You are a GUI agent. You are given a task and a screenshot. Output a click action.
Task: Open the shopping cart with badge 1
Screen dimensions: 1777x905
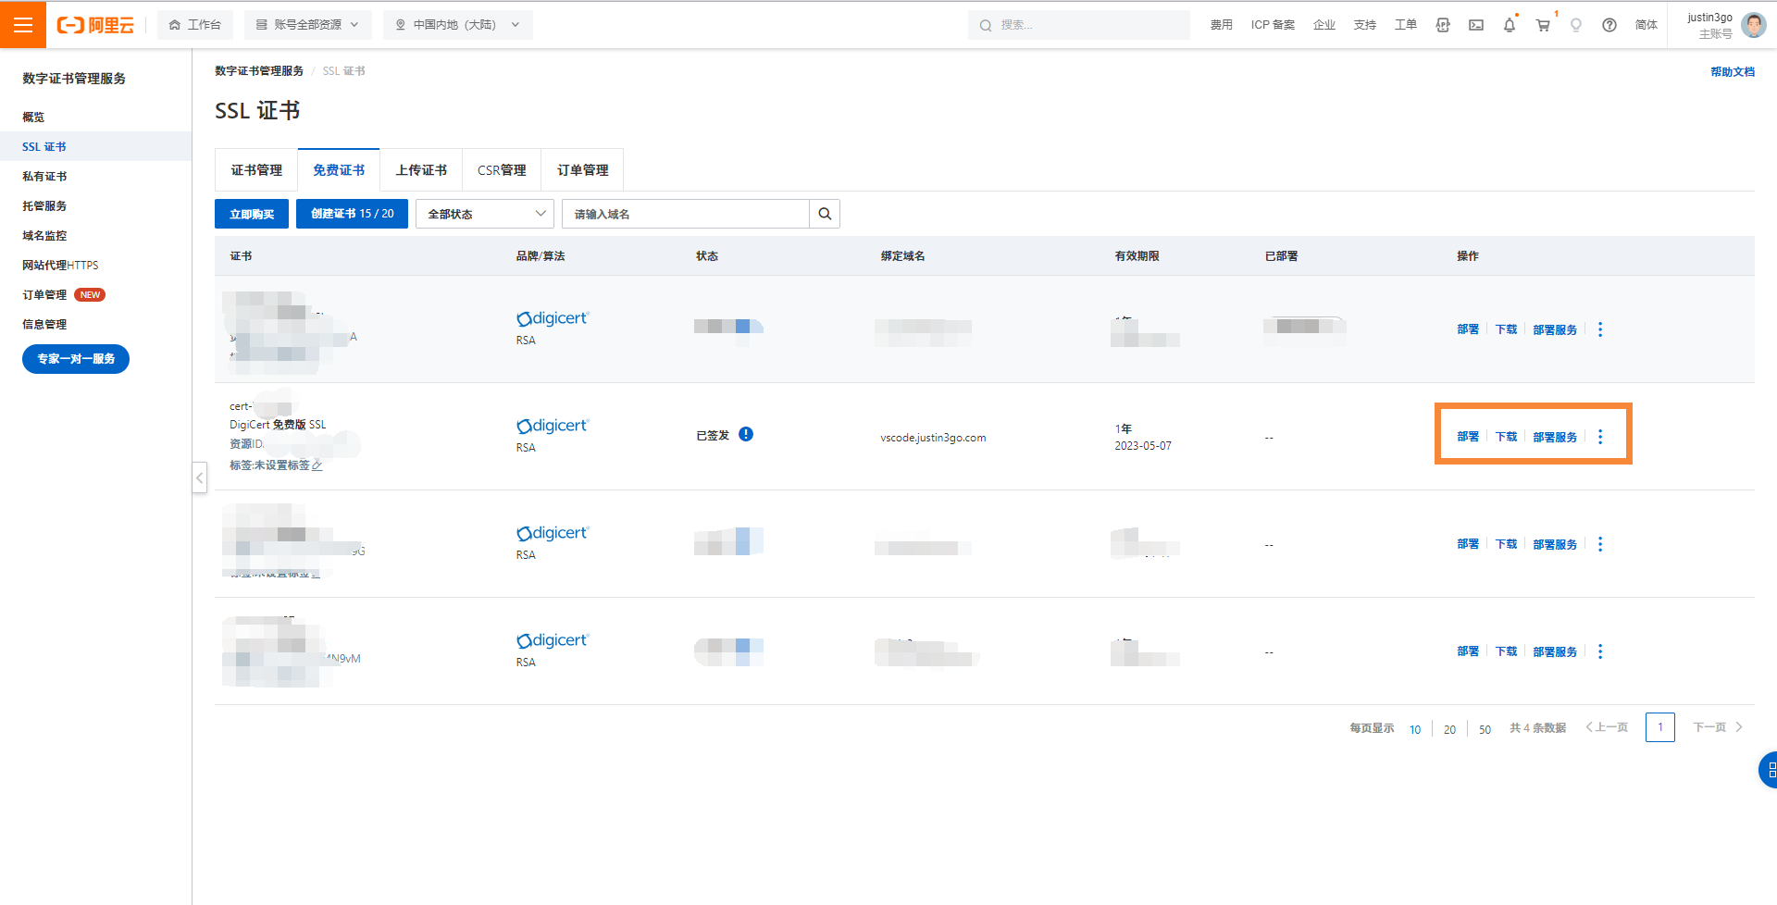click(1542, 25)
